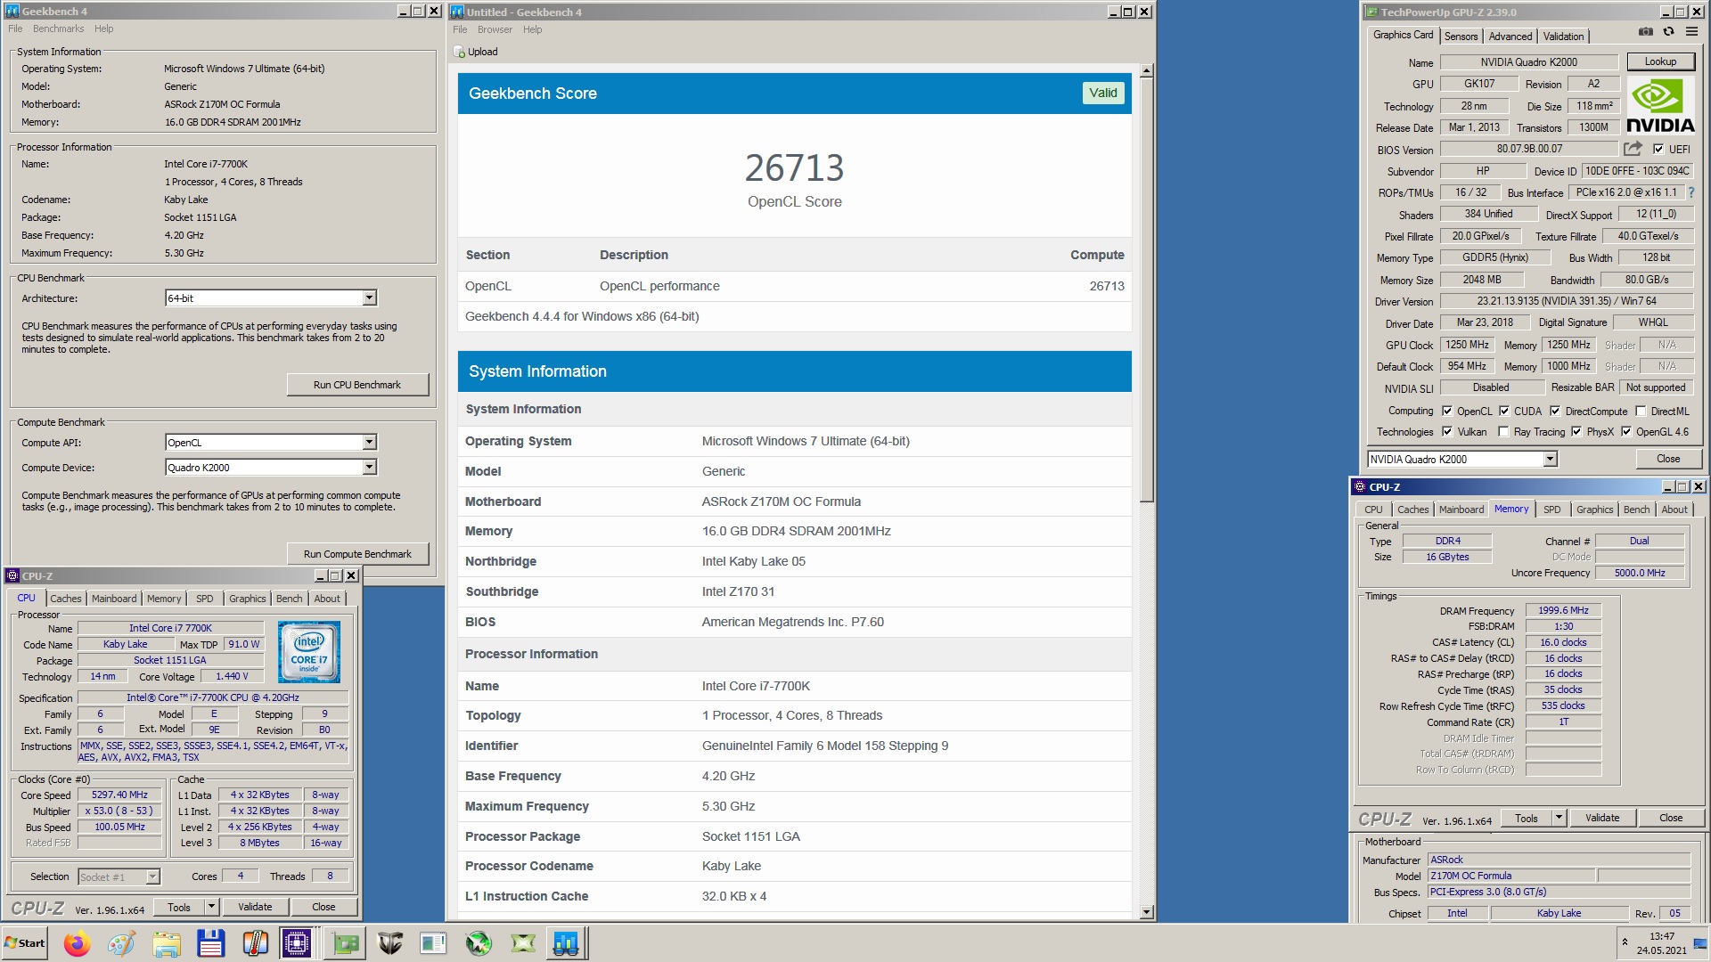Click the window panel app taskbar icon
Screen dimensions: 1711x962
pyautogui.click(x=433, y=943)
